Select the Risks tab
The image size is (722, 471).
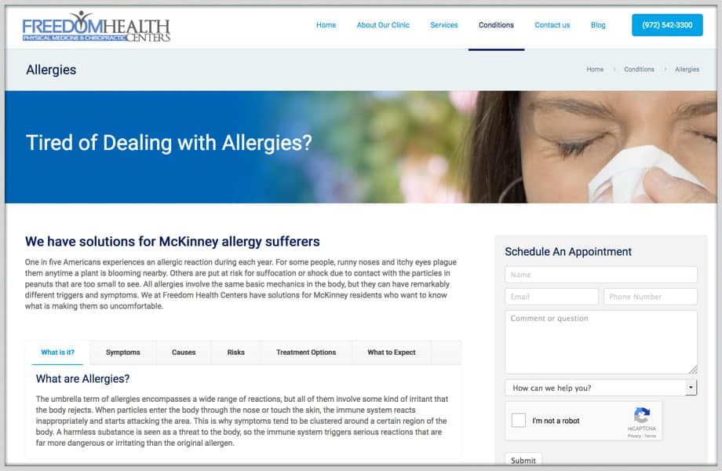[x=235, y=352]
